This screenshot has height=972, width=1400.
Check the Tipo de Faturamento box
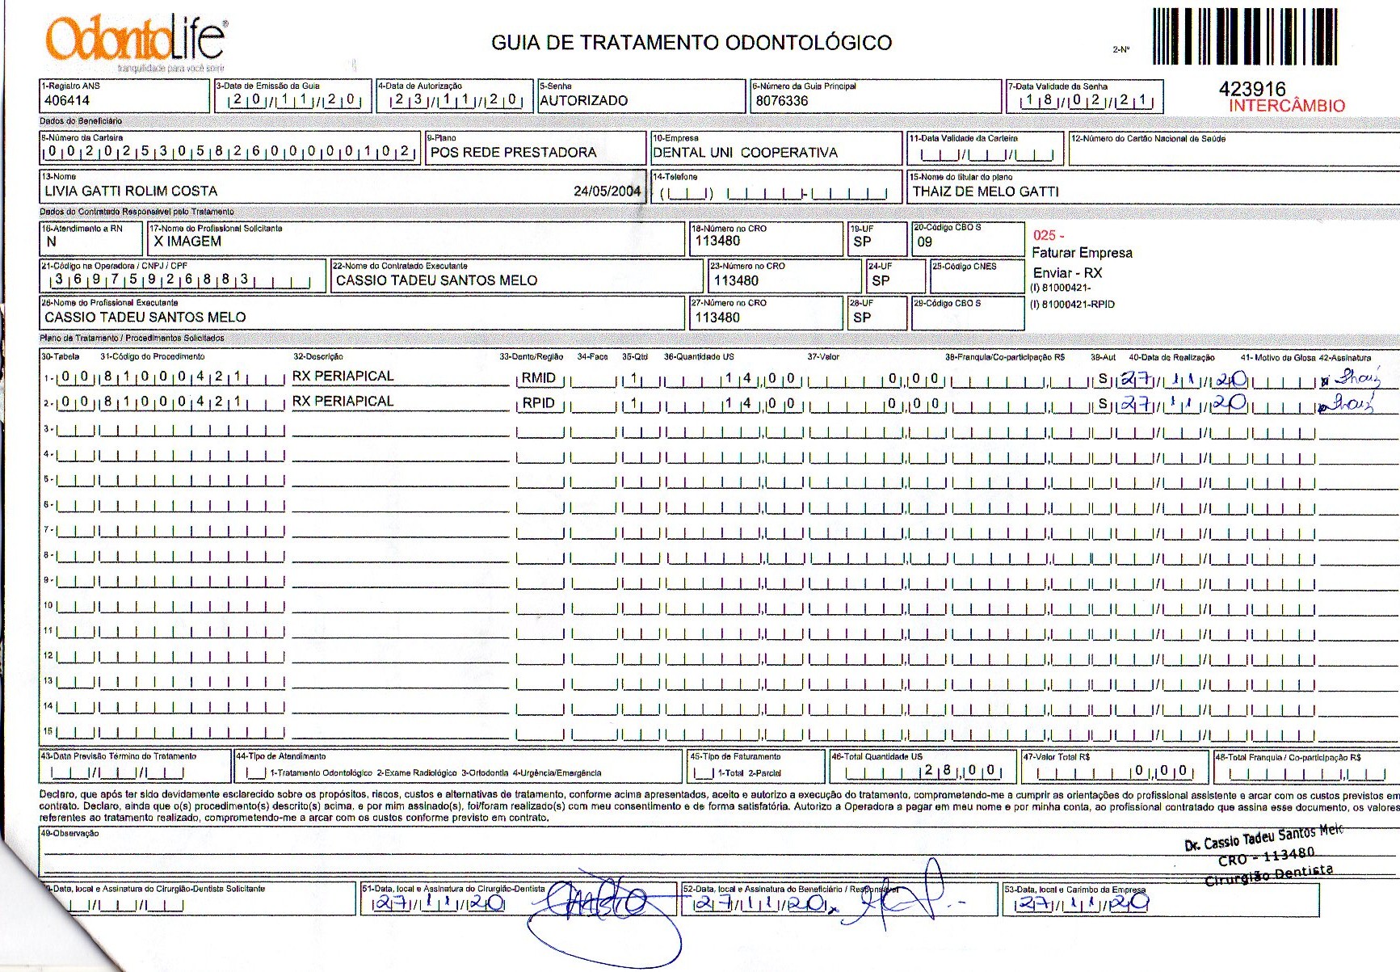tap(704, 773)
